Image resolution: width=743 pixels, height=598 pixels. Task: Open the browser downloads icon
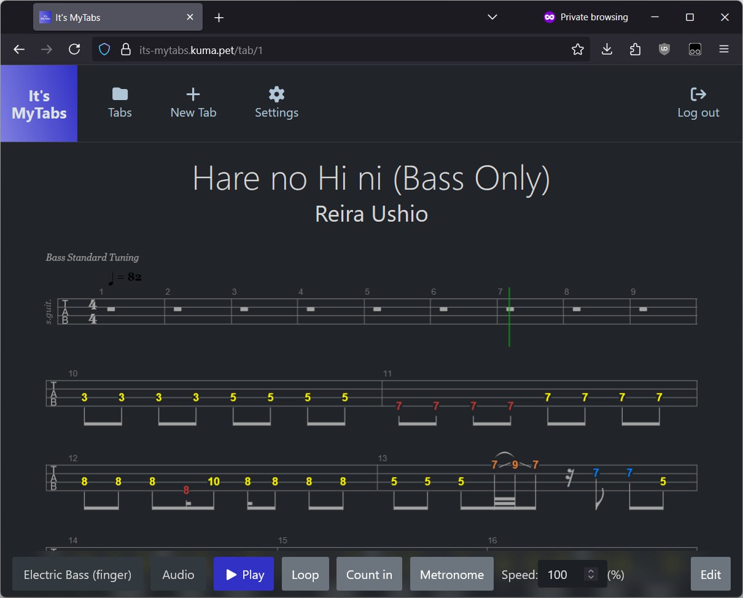coord(607,50)
